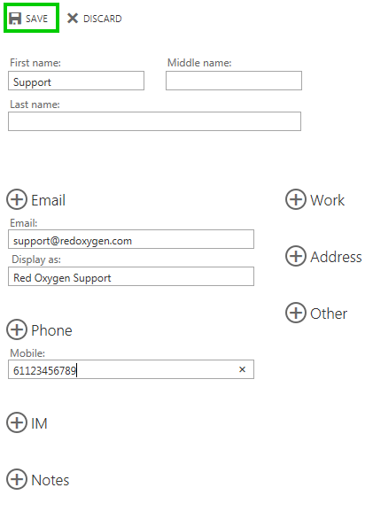Expand the Address section label
This screenshot has height=511, width=373.
point(336,257)
